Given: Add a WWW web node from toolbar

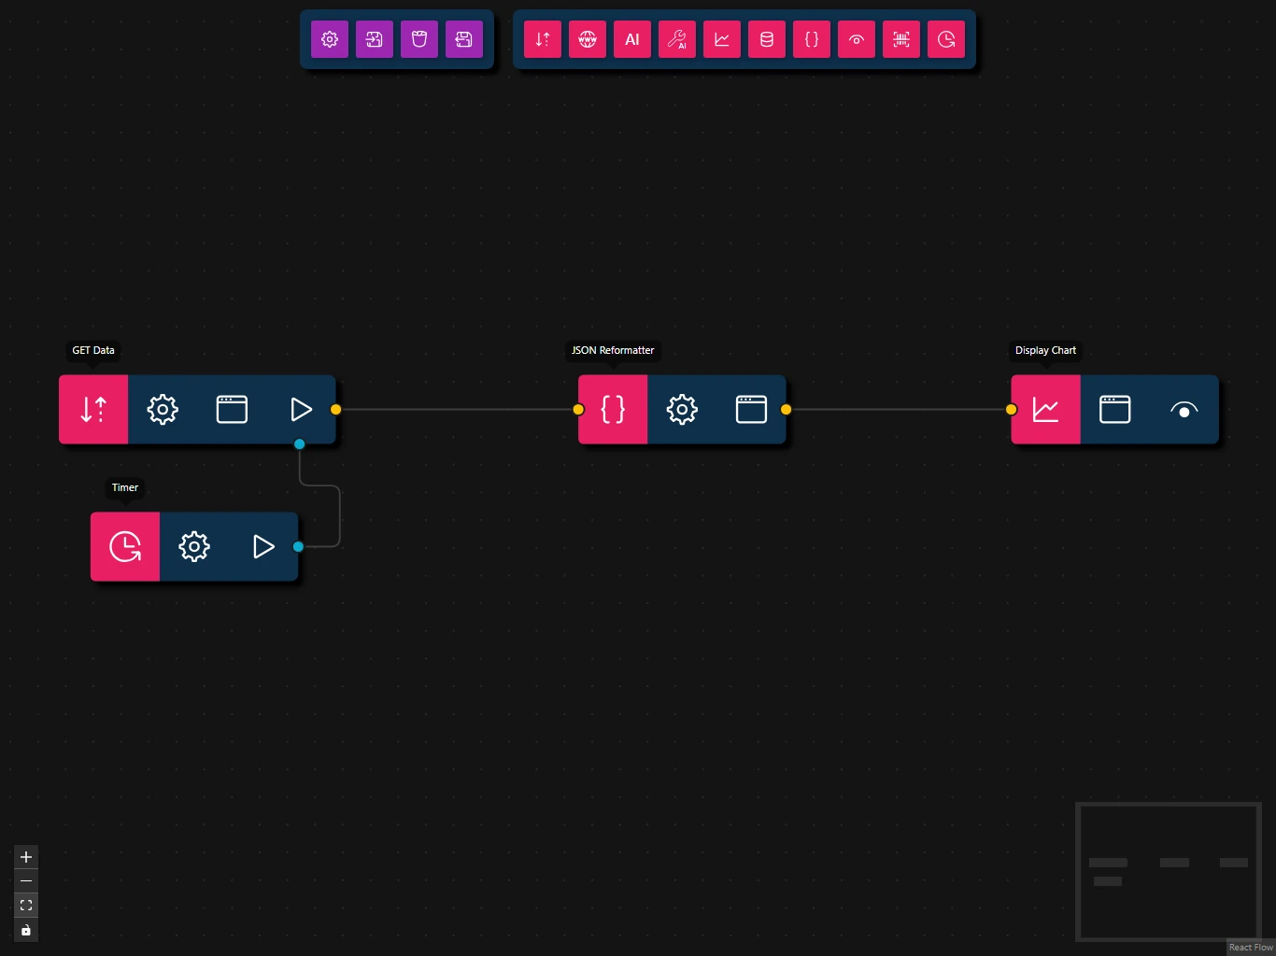Looking at the screenshot, I should point(588,39).
